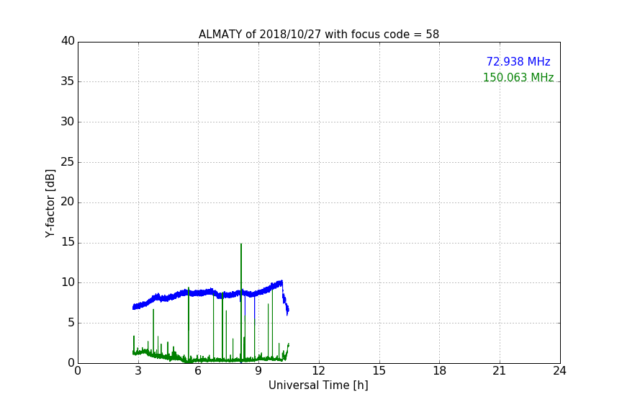Click the y-axis tick label '20'

[x=68, y=202]
